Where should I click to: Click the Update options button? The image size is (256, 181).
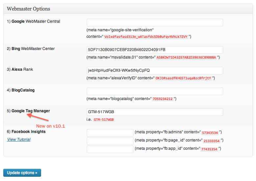[x=22, y=173]
